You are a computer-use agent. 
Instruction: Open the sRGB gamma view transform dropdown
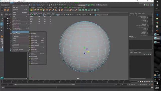102,15
